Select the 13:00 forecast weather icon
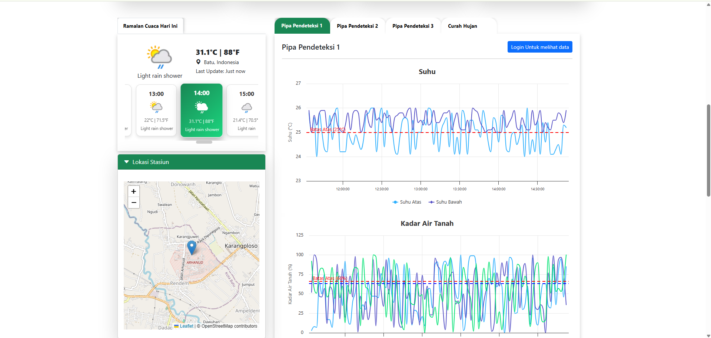711x338 pixels. pos(156,107)
